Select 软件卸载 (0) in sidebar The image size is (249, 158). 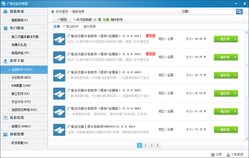click(x=24, y=143)
